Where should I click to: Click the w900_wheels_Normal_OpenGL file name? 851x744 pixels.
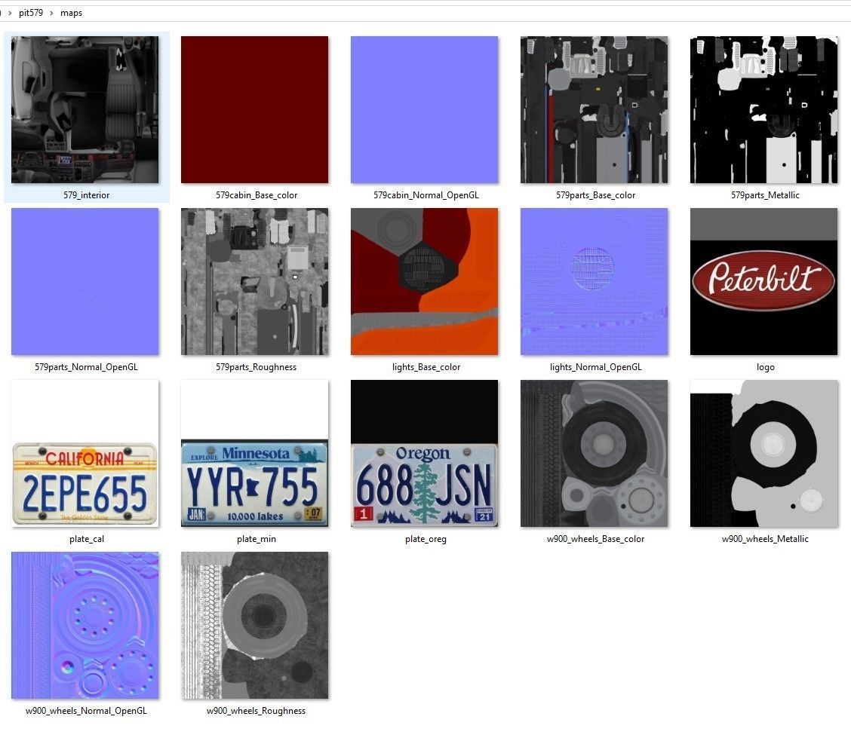(x=86, y=711)
